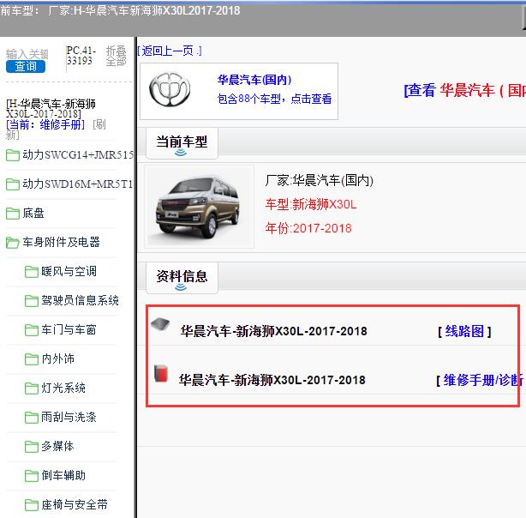Click 返回上一页 back link

coord(170,51)
